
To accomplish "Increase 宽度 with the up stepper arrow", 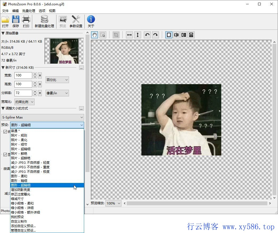I will pos(35,74).
